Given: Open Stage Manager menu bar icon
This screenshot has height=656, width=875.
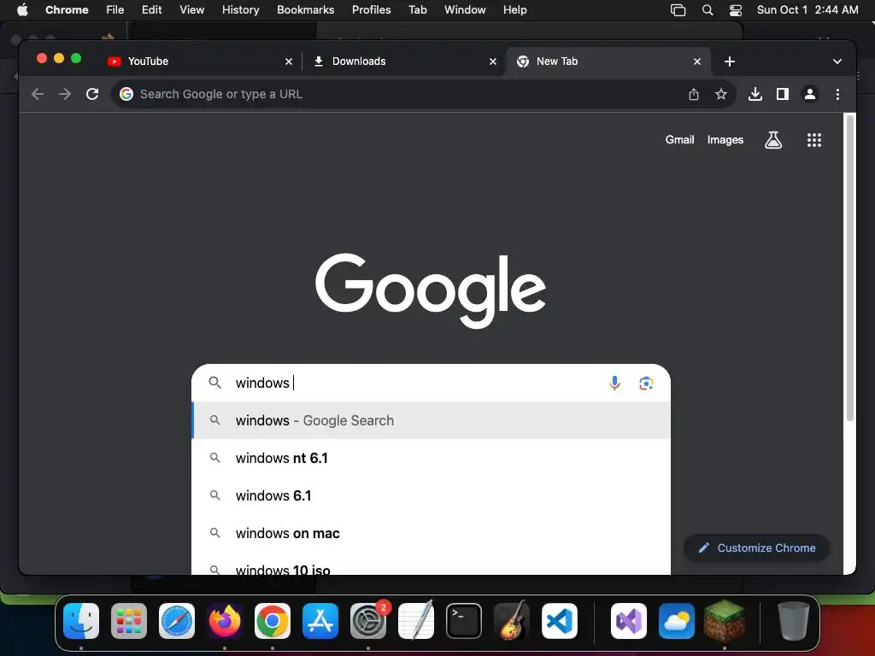Looking at the screenshot, I should pos(678,10).
